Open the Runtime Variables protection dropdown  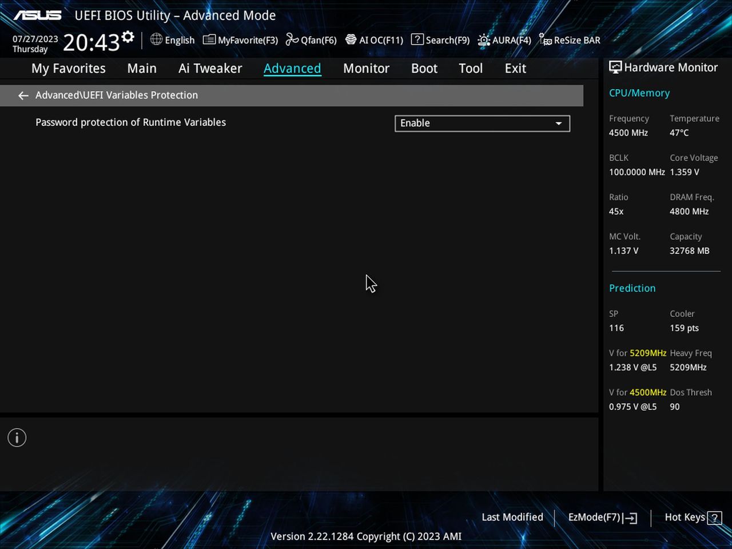482,124
